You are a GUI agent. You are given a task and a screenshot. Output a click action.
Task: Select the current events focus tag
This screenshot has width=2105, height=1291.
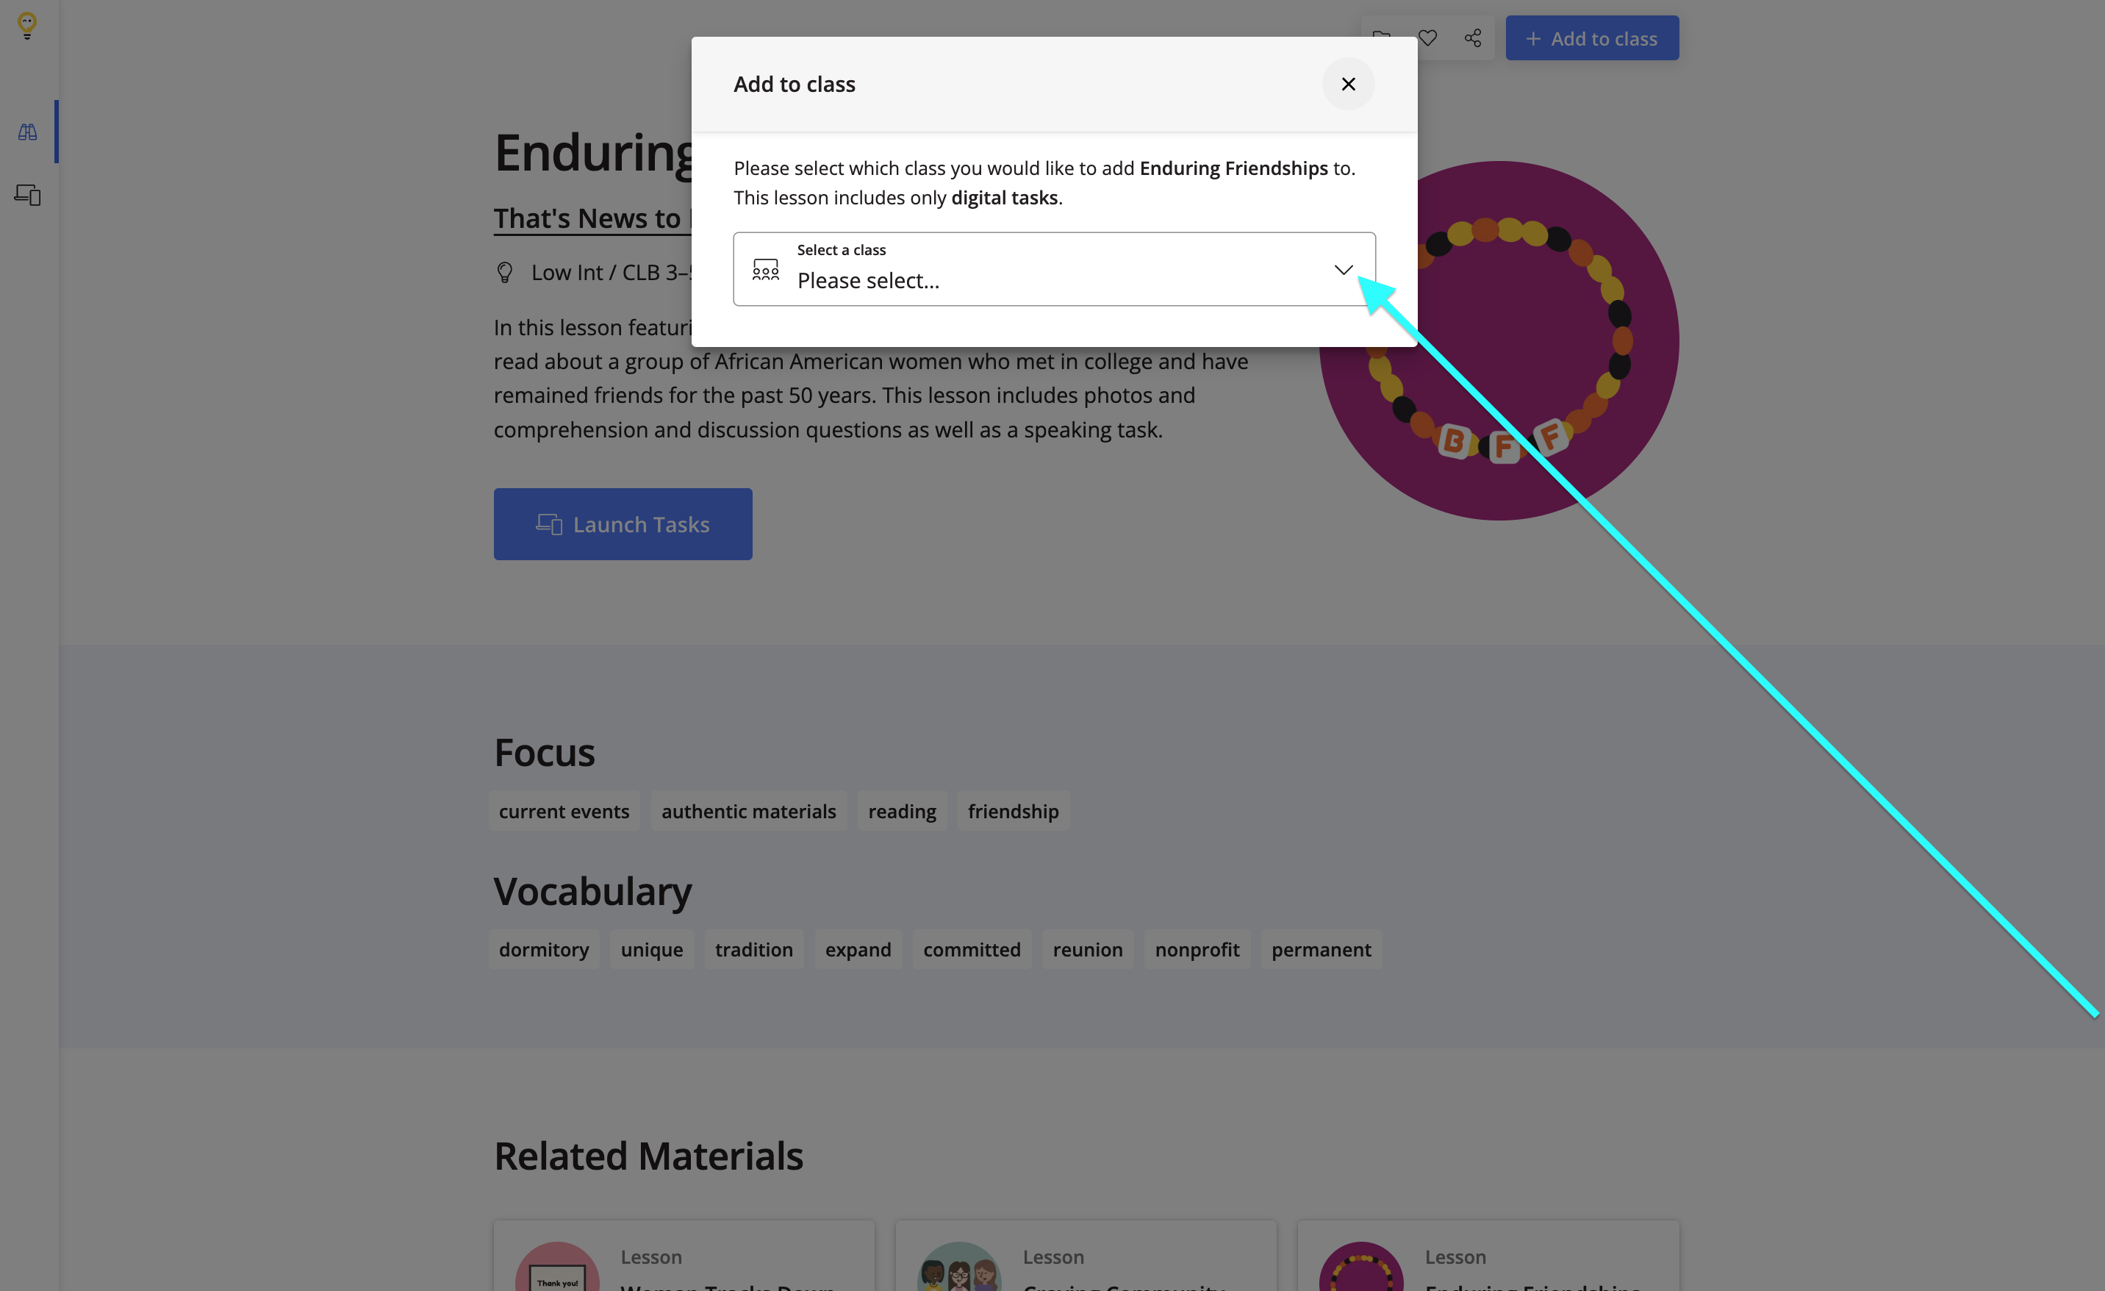(564, 811)
